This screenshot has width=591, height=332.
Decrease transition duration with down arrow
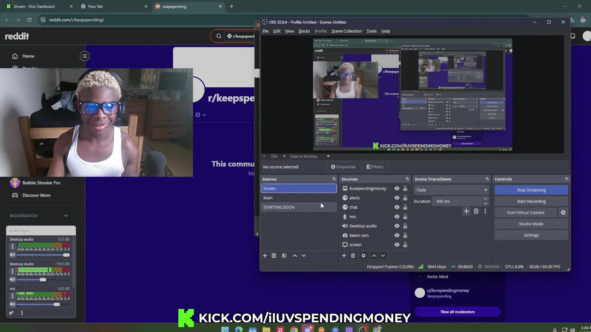pyautogui.click(x=485, y=203)
